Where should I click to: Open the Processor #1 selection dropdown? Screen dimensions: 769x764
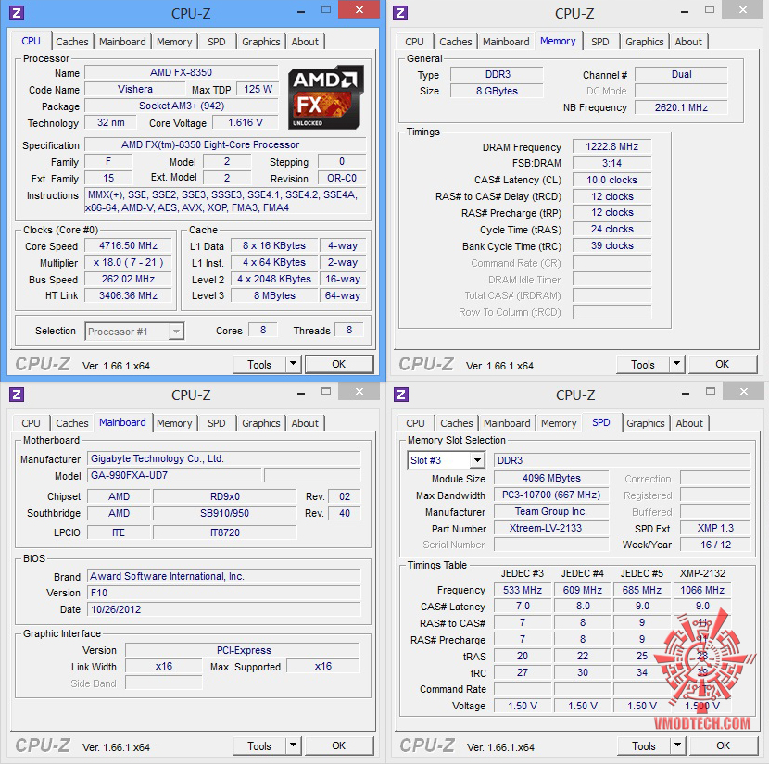pos(176,332)
